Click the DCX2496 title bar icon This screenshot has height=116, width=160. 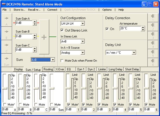coord(4,4)
